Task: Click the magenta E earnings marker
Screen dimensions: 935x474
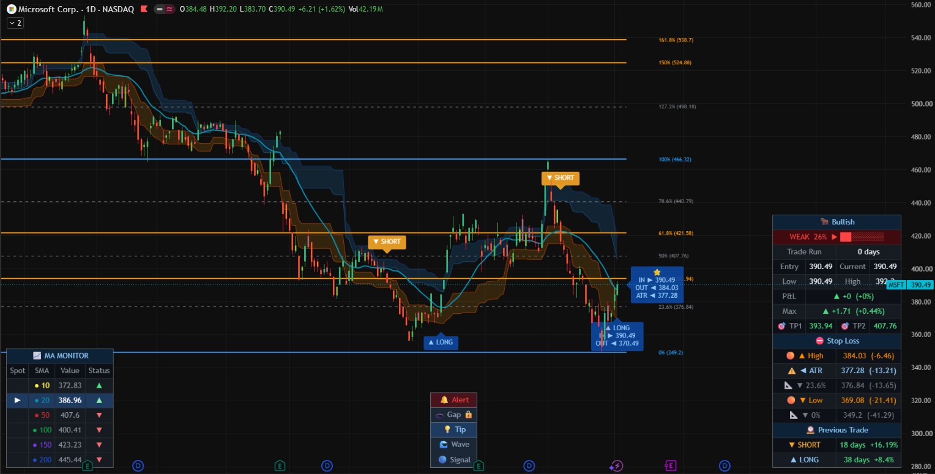Action: tap(671, 466)
